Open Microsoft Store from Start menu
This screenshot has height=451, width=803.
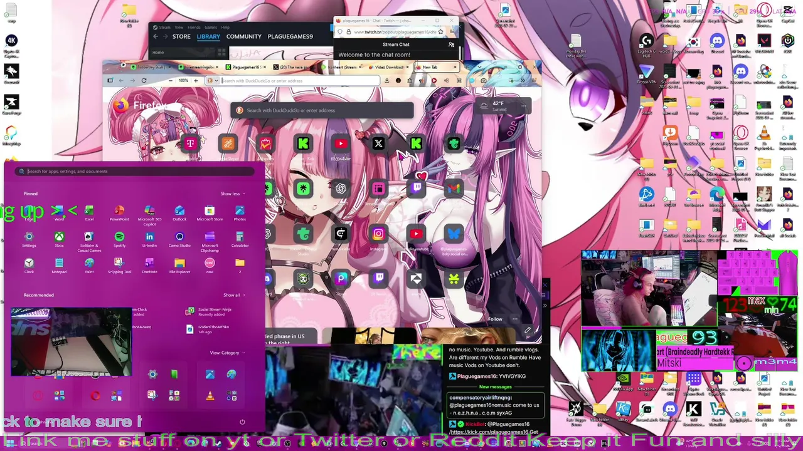point(210,212)
